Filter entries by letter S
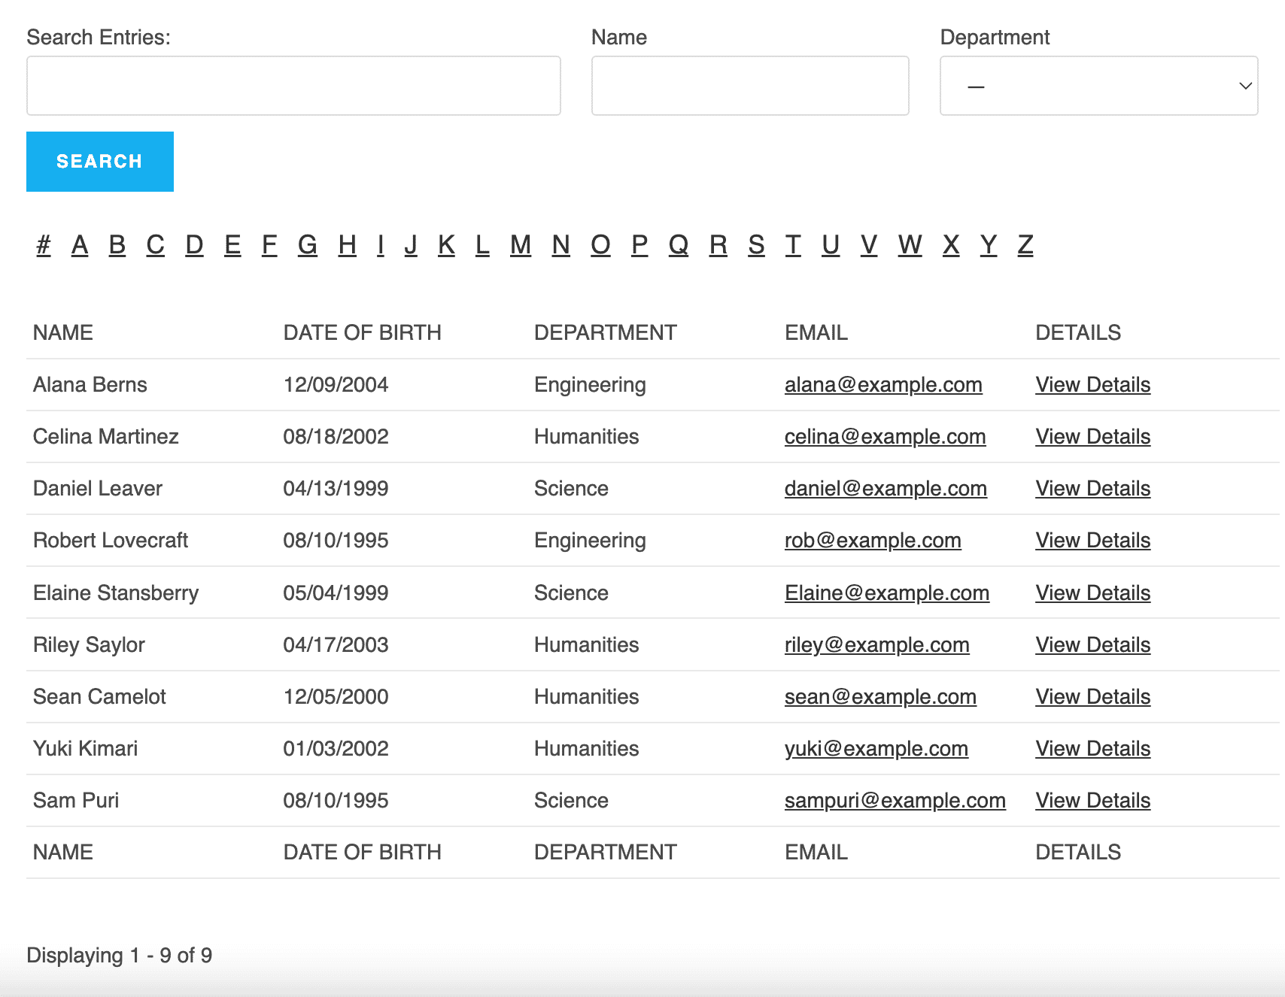 (x=756, y=245)
